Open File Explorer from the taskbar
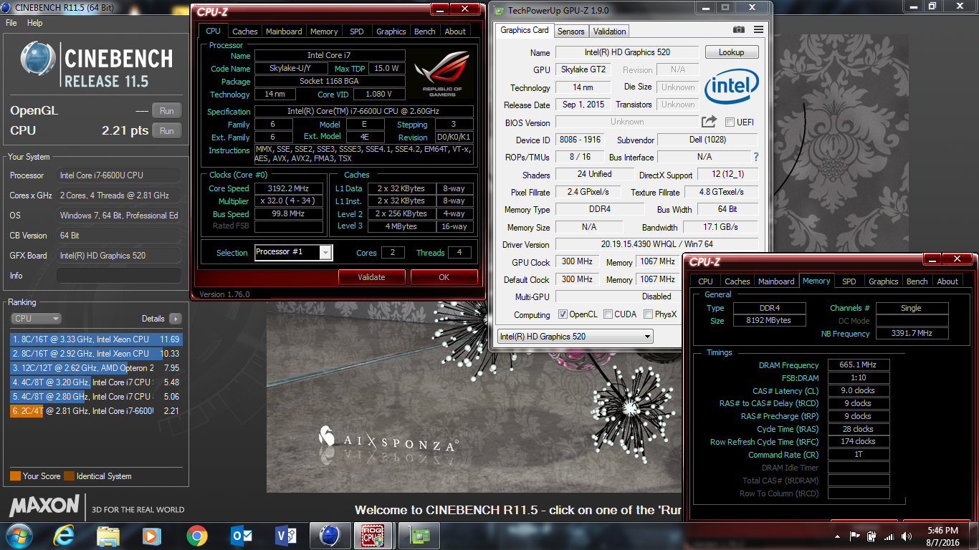The image size is (979, 550). click(x=108, y=536)
